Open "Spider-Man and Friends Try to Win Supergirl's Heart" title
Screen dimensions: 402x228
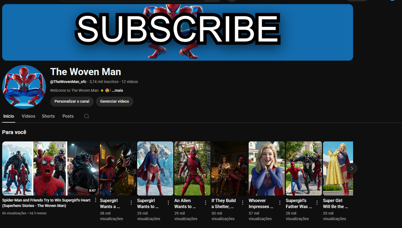(46, 203)
